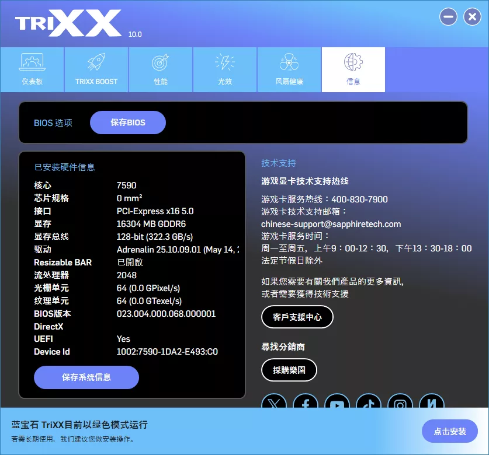The width and height of the screenshot is (489, 455).
Task: Click the driver value Adrenalin 25.10.09.01
Action: click(178, 250)
